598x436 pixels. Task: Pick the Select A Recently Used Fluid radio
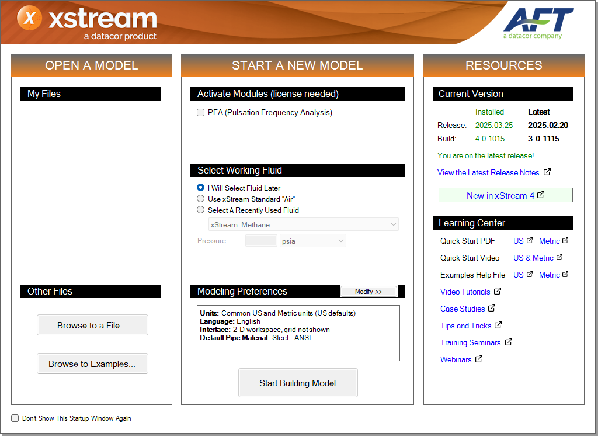point(201,210)
